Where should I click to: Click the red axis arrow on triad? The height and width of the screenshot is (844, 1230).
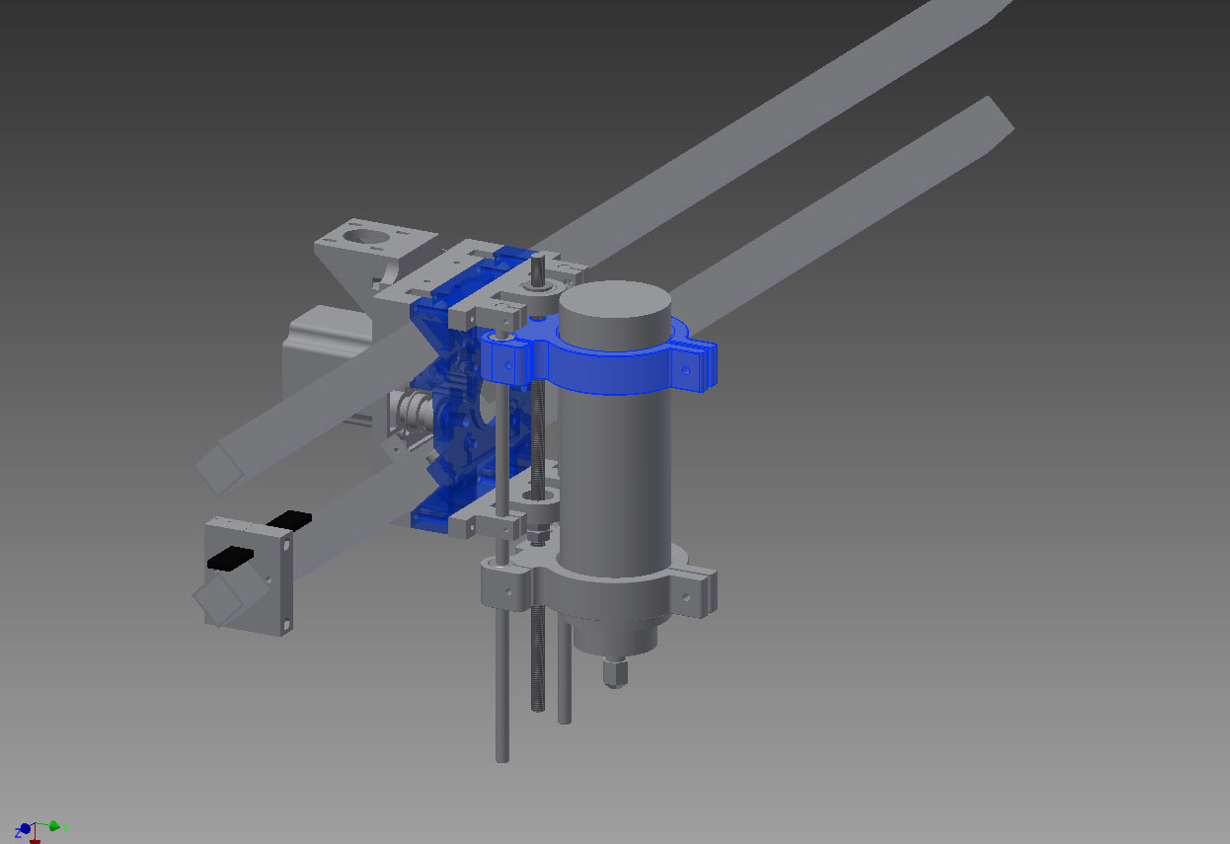tap(36, 837)
